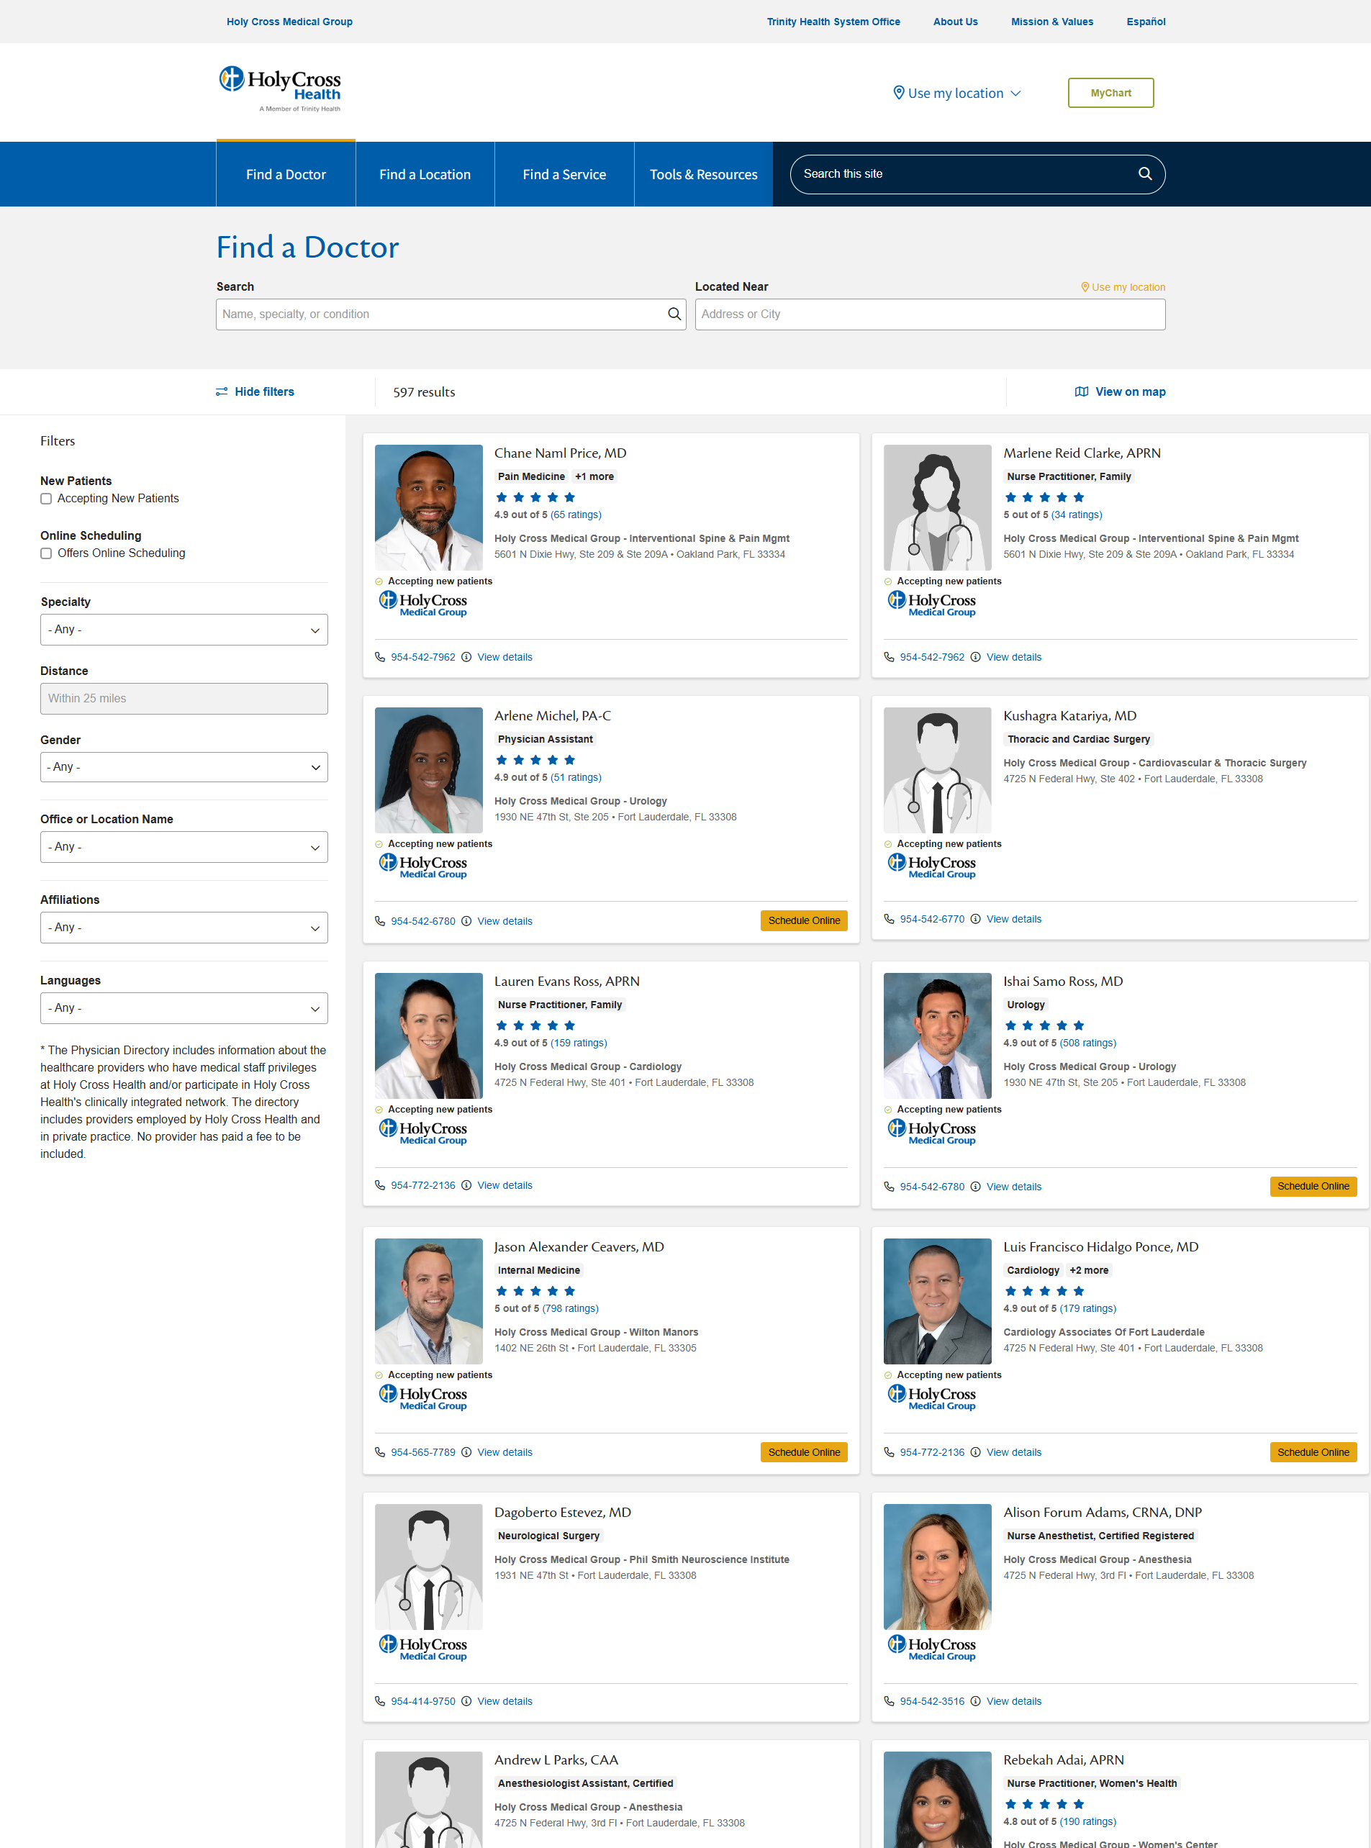This screenshot has height=1848, width=1371.
Task: Click info icon on Luis Francisco Hidalgo Ponce card
Action: 975,1452
